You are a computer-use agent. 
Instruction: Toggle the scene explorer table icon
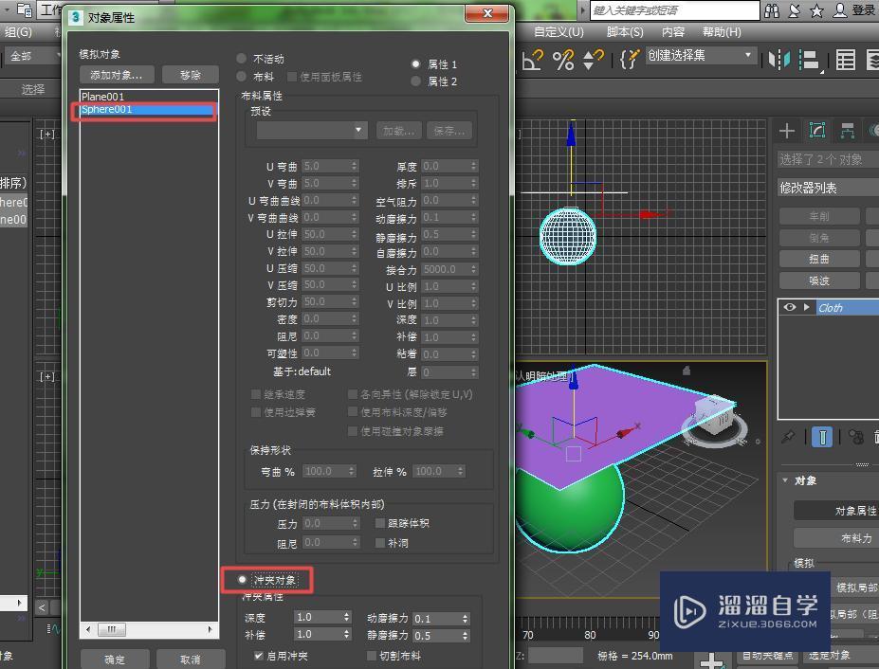click(845, 60)
